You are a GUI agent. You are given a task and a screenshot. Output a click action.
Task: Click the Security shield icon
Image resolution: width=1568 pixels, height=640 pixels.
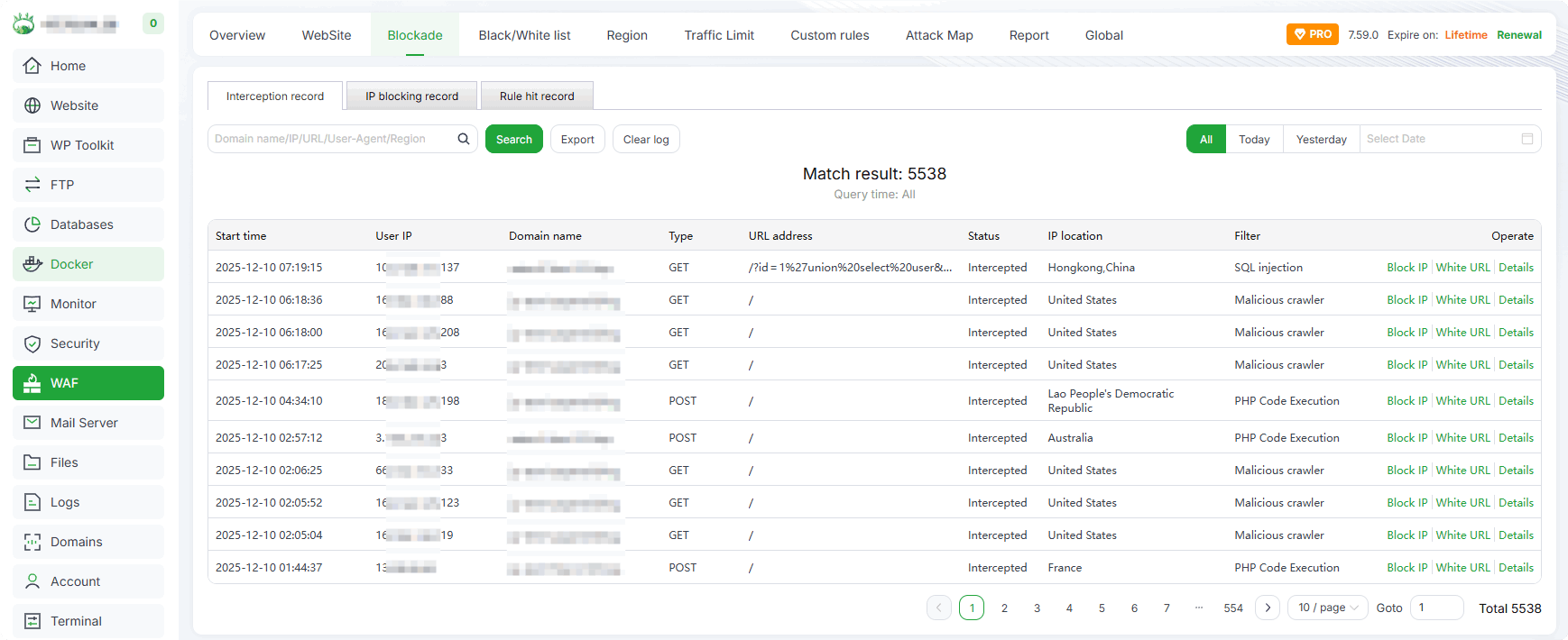(x=32, y=343)
